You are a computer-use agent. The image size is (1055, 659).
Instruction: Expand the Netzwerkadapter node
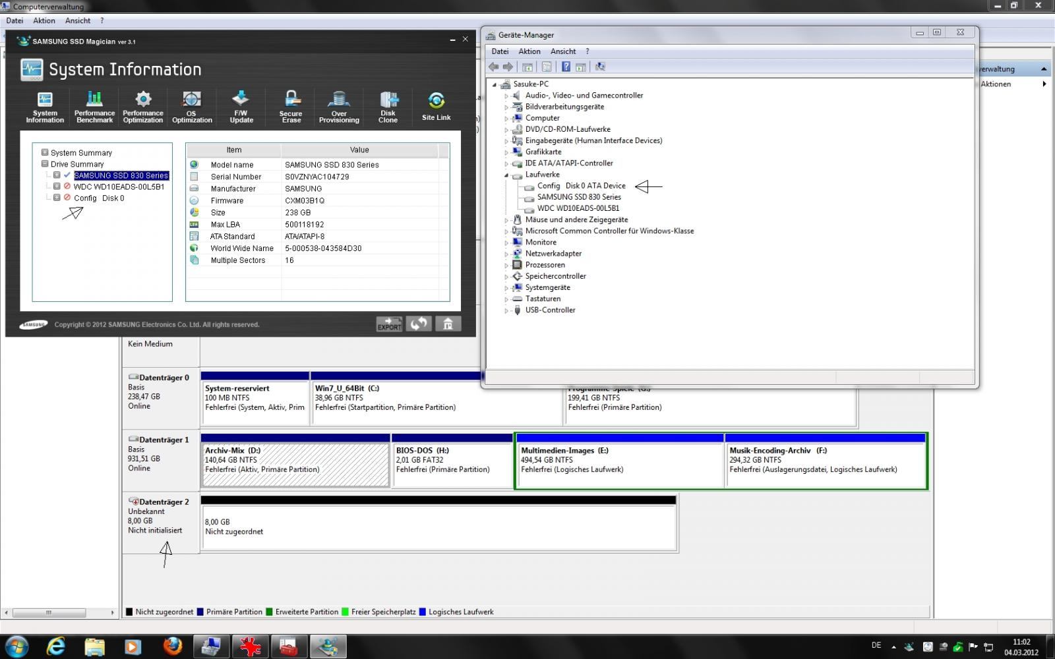point(506,254)
